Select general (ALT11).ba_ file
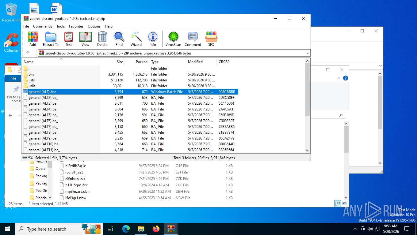 point(130,150)
